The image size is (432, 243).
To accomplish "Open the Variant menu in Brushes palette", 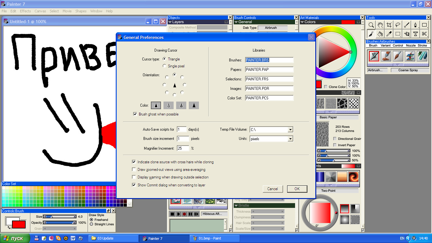I will pos(386,46).
